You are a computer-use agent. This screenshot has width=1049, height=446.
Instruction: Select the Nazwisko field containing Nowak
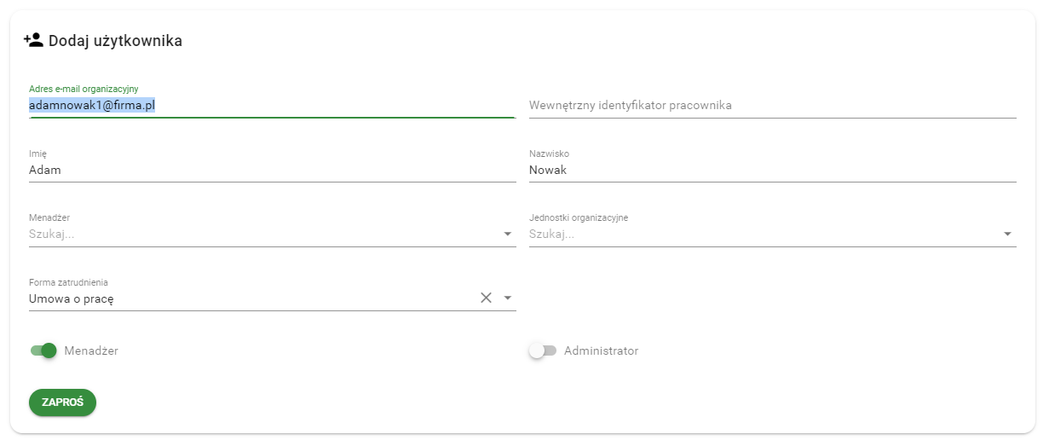coord(771,170)
